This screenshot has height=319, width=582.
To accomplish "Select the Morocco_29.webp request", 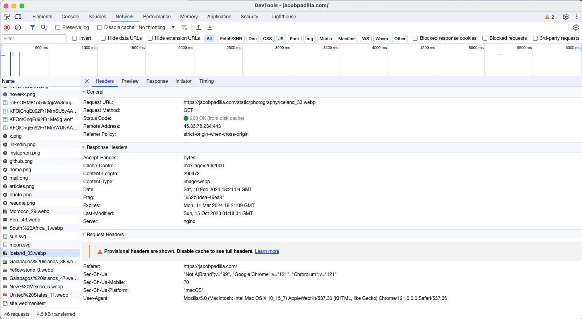I will click(29, 211).
